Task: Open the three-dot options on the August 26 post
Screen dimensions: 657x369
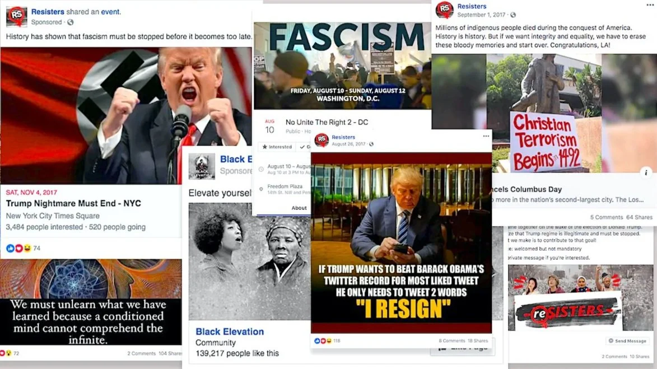Action: pyautogui.click(x=486, y=136)
